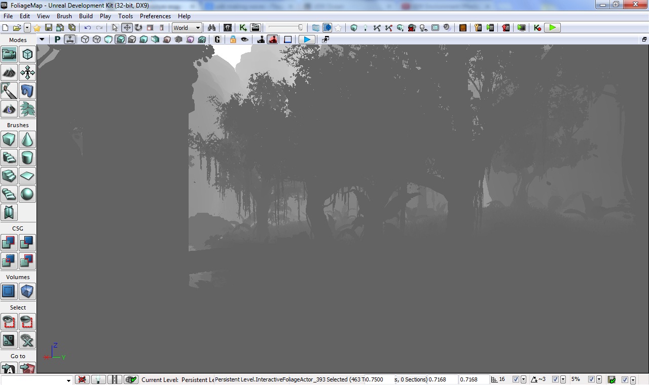Click the 0.7500 scale value field
Screen dimensions: 649x385
click(x=380, y=379)
